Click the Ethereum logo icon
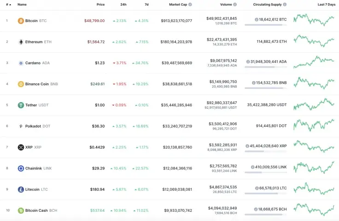Viewport: 339px width, 221px height. tap(21, 42)
